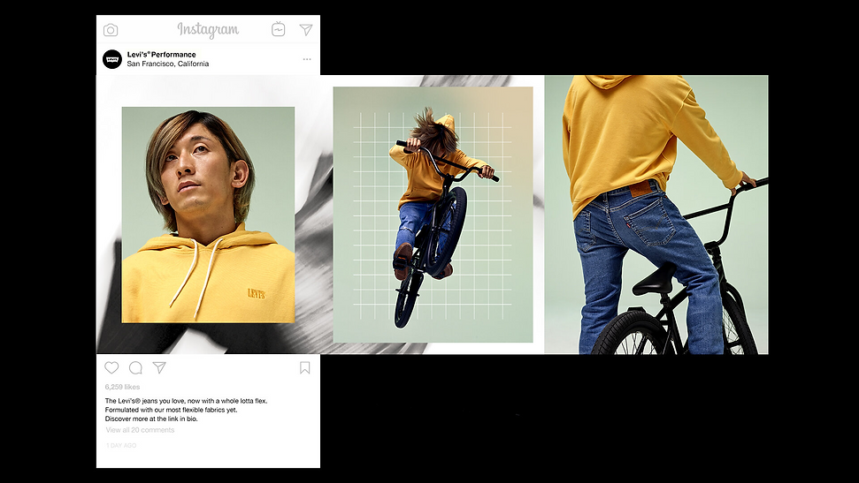The image size is (859, 483).
Task: Click caption line 'The Levi's® jeans you love'
Action: tap(187, 401)
